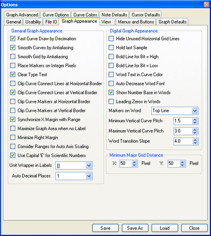Enable Hold last Sample checkbox
211x236 pixels.
click(111, 48)
